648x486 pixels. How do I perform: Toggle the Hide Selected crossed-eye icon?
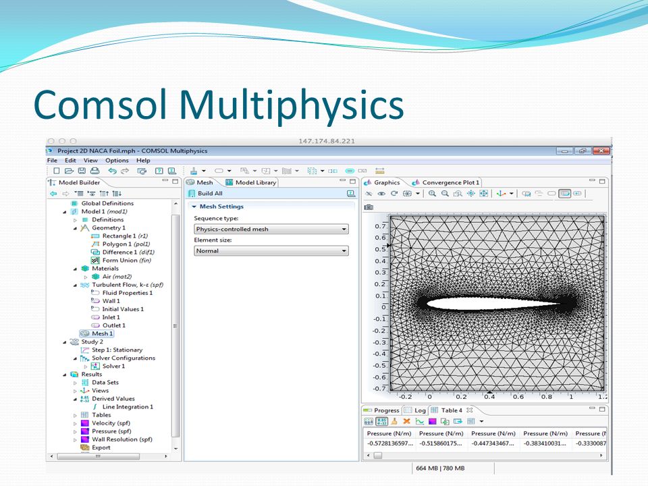(369, 194)
